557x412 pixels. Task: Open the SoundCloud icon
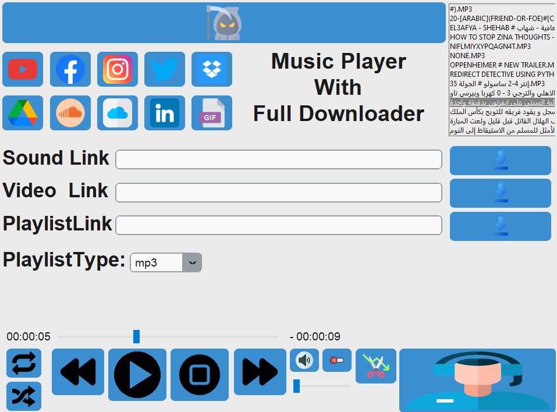click(70, 112)
